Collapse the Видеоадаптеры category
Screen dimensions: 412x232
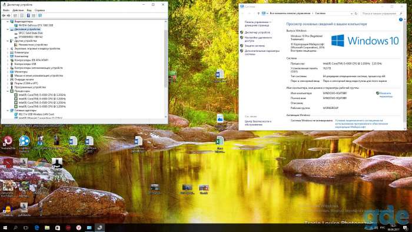pyautogui.click(x=8, y=21)
